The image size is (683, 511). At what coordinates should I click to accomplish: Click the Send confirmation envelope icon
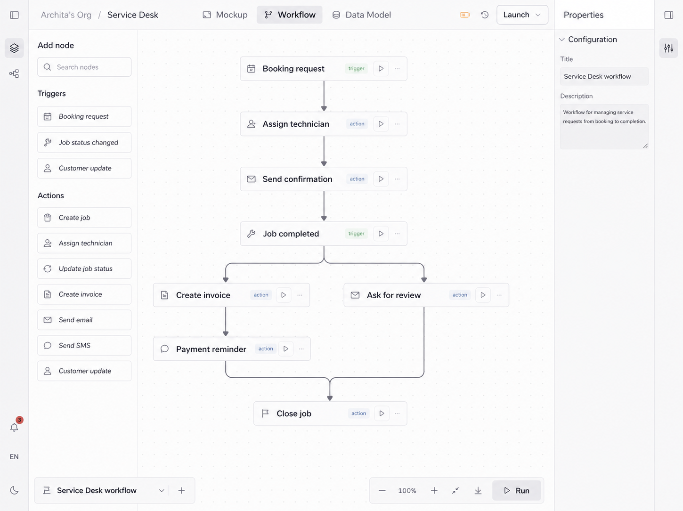pos(251,179)
